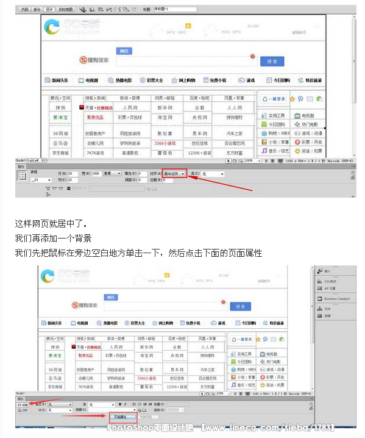Open Business Catalyst panel in right panel group

(x=335, y=299)
